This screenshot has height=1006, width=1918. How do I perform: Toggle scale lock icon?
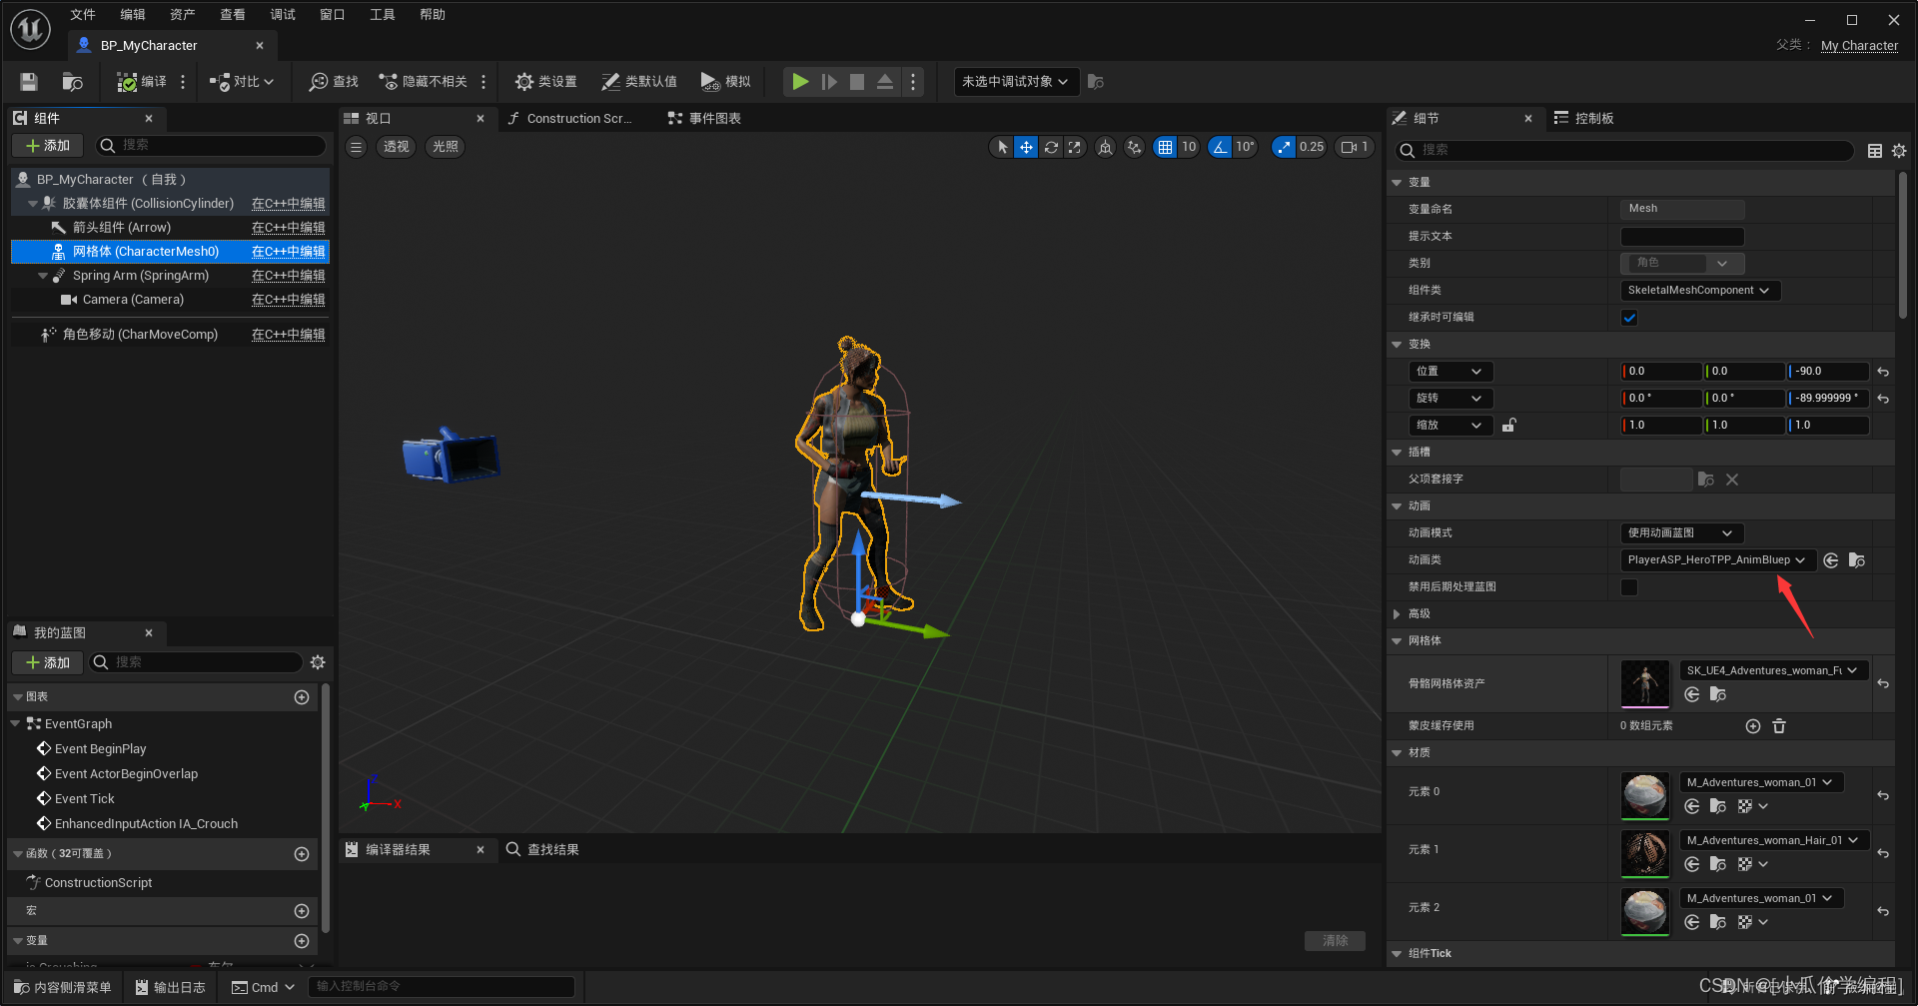point(1508,426)
